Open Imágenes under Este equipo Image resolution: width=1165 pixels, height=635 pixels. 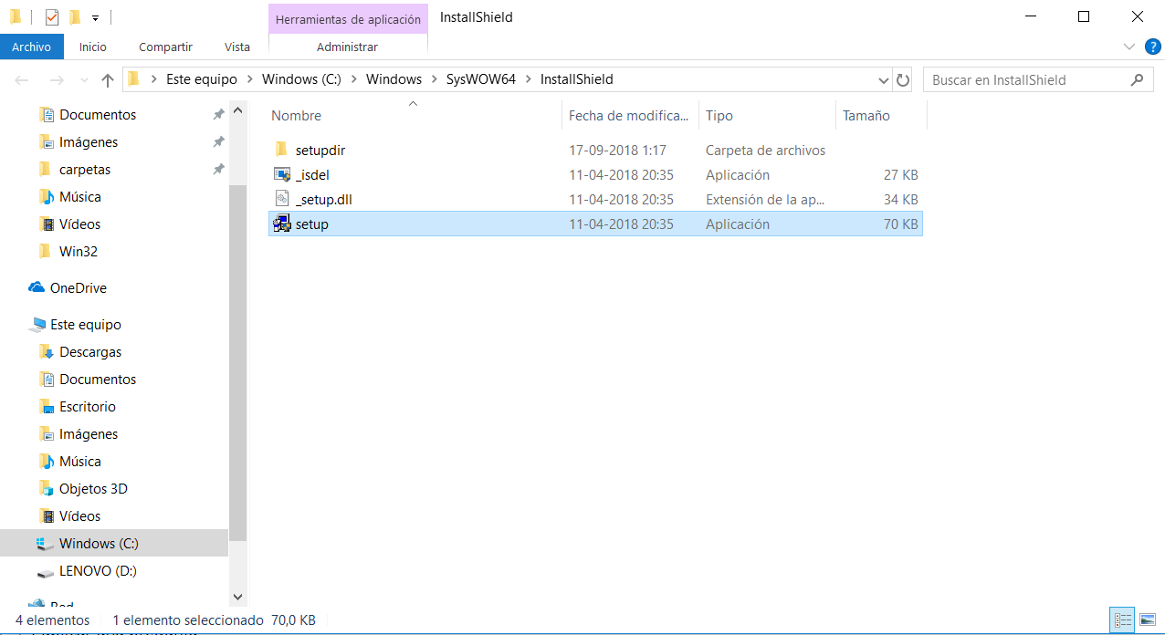(89, 434)
